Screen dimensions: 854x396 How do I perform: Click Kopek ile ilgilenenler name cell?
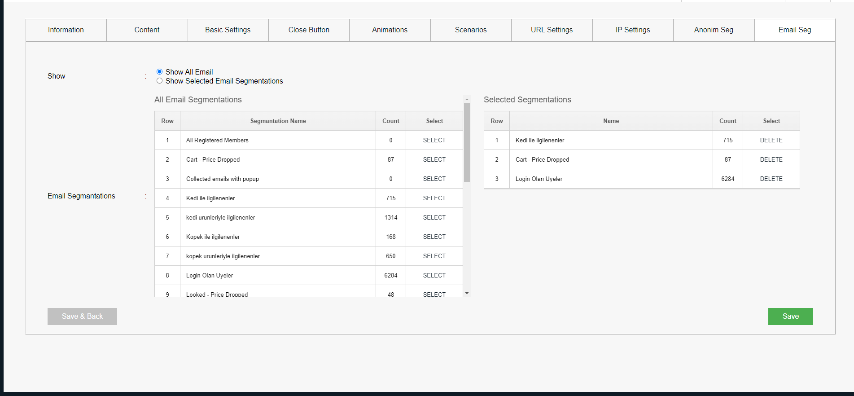coord(278,237)
